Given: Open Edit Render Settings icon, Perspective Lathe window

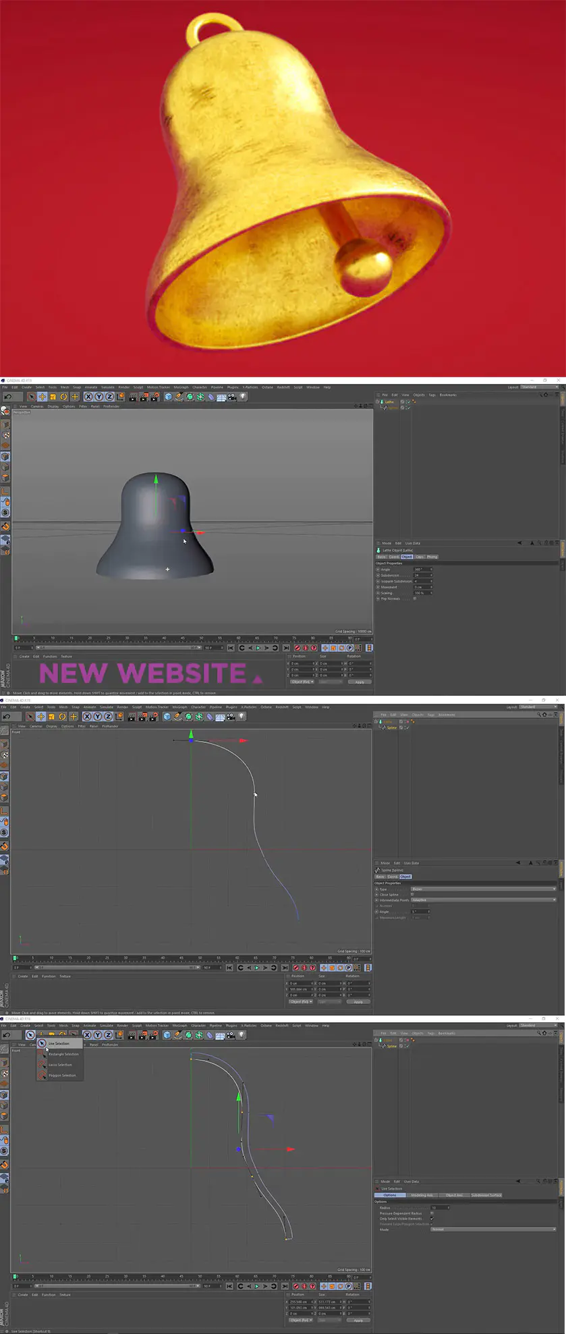Looking at the screenshot, I should pyautogui.click(x=154, y=397).
